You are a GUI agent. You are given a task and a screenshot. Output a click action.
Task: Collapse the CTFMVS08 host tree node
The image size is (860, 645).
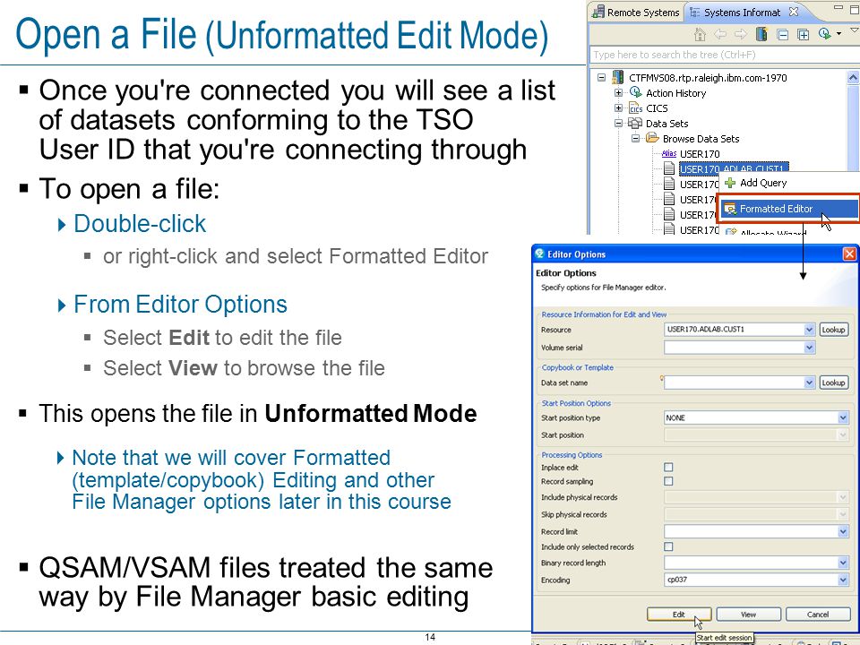602,77
